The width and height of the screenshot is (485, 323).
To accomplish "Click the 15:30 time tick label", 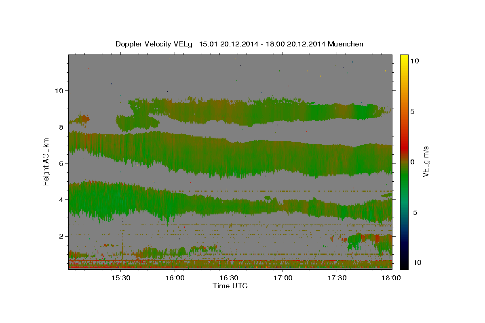I will 120,278.
